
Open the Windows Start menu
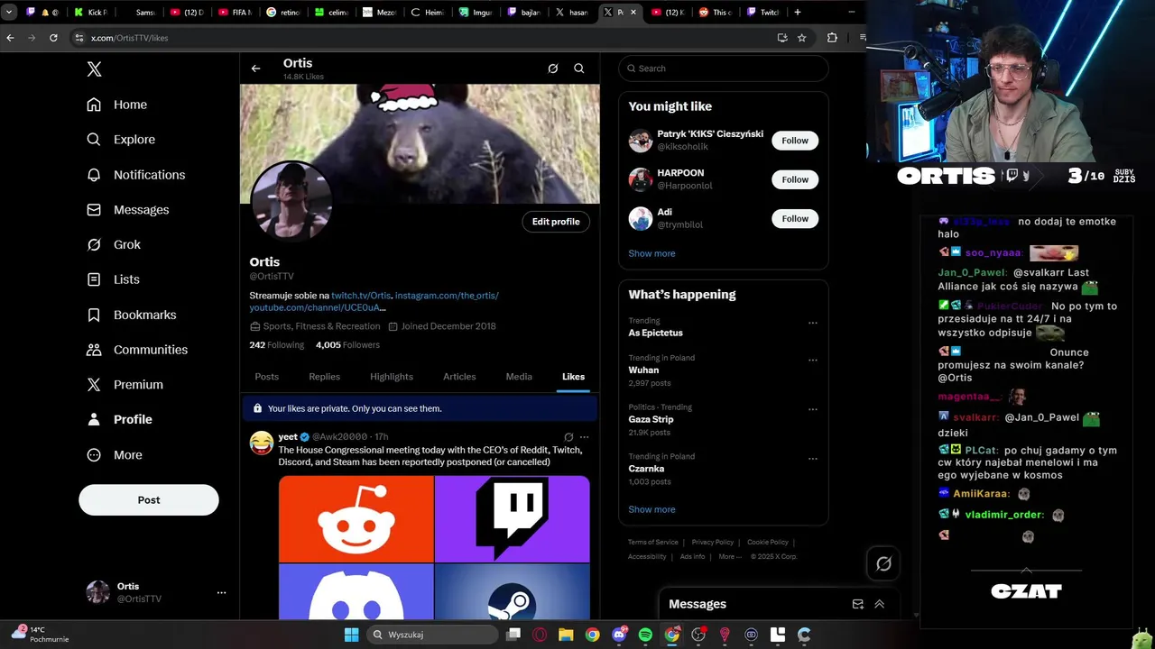(351, 635)
